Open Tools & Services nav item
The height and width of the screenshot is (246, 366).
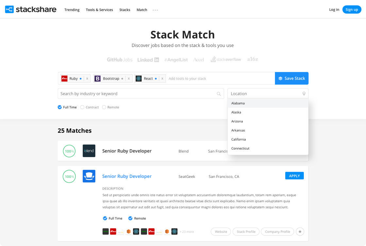[99, 10]
